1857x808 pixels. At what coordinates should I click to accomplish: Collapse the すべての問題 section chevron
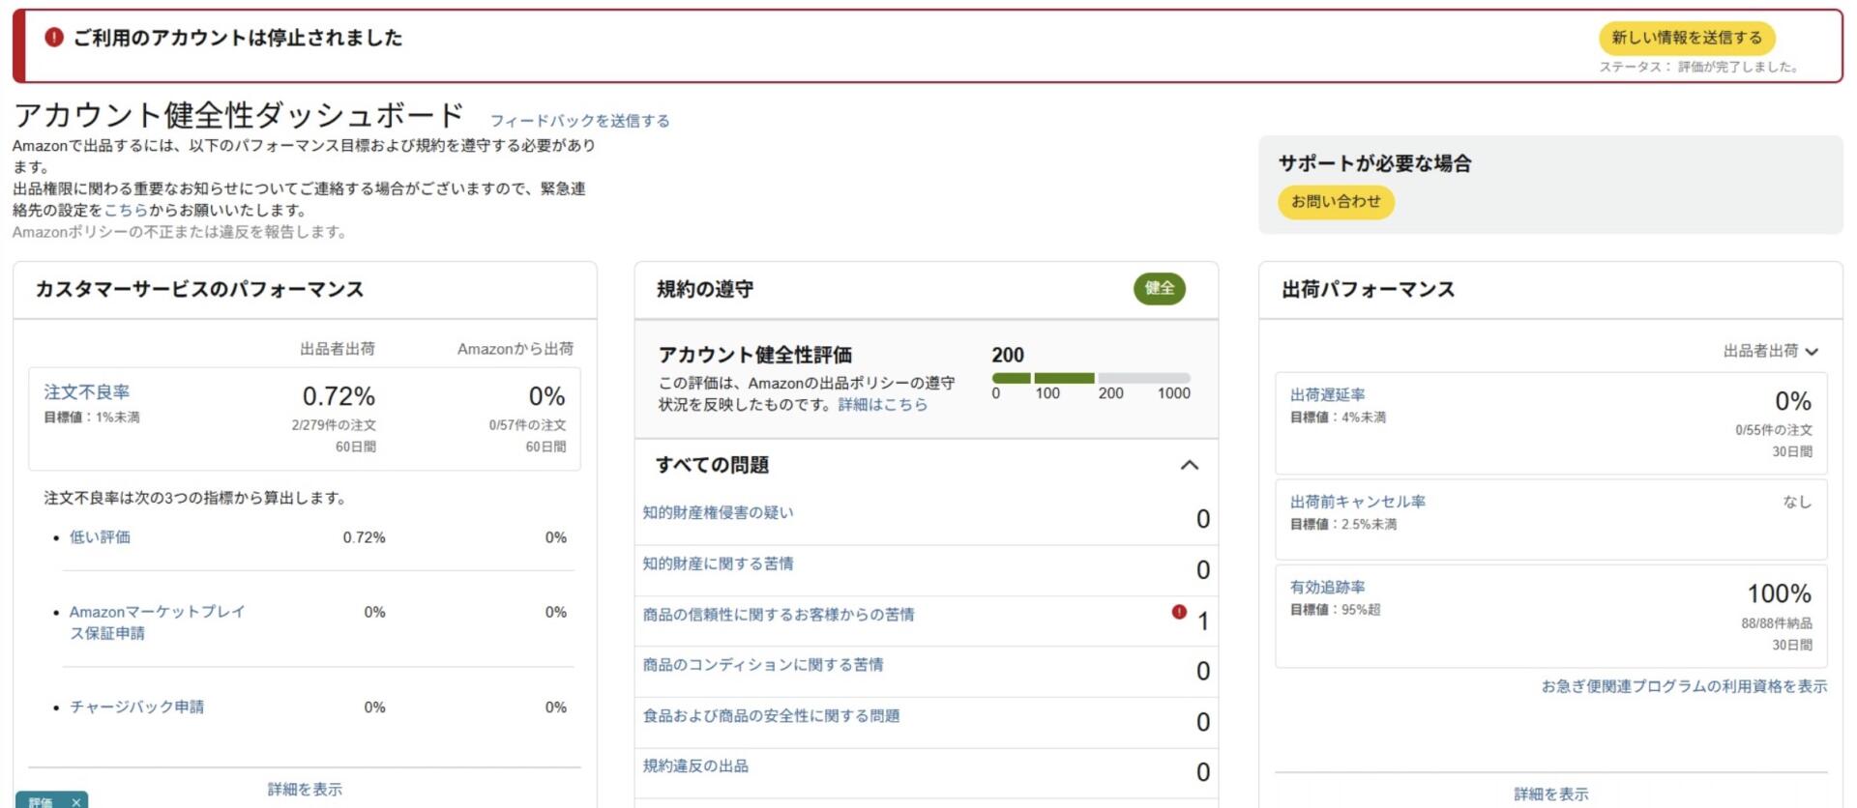(1189, 465)
